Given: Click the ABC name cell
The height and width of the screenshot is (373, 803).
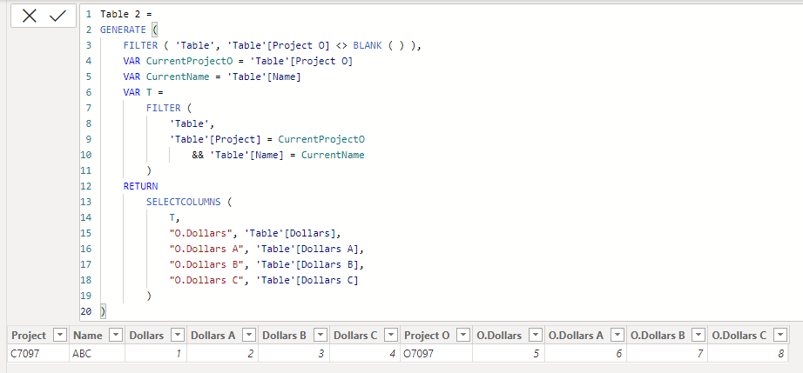Looking at the screenshot, I should (x=97, y=353).
